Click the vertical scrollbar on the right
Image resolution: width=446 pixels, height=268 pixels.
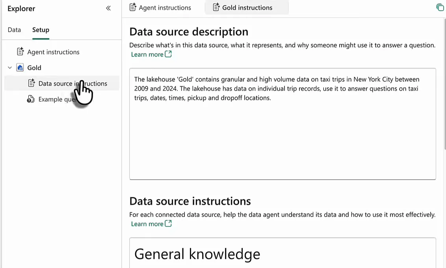[445, 84]
